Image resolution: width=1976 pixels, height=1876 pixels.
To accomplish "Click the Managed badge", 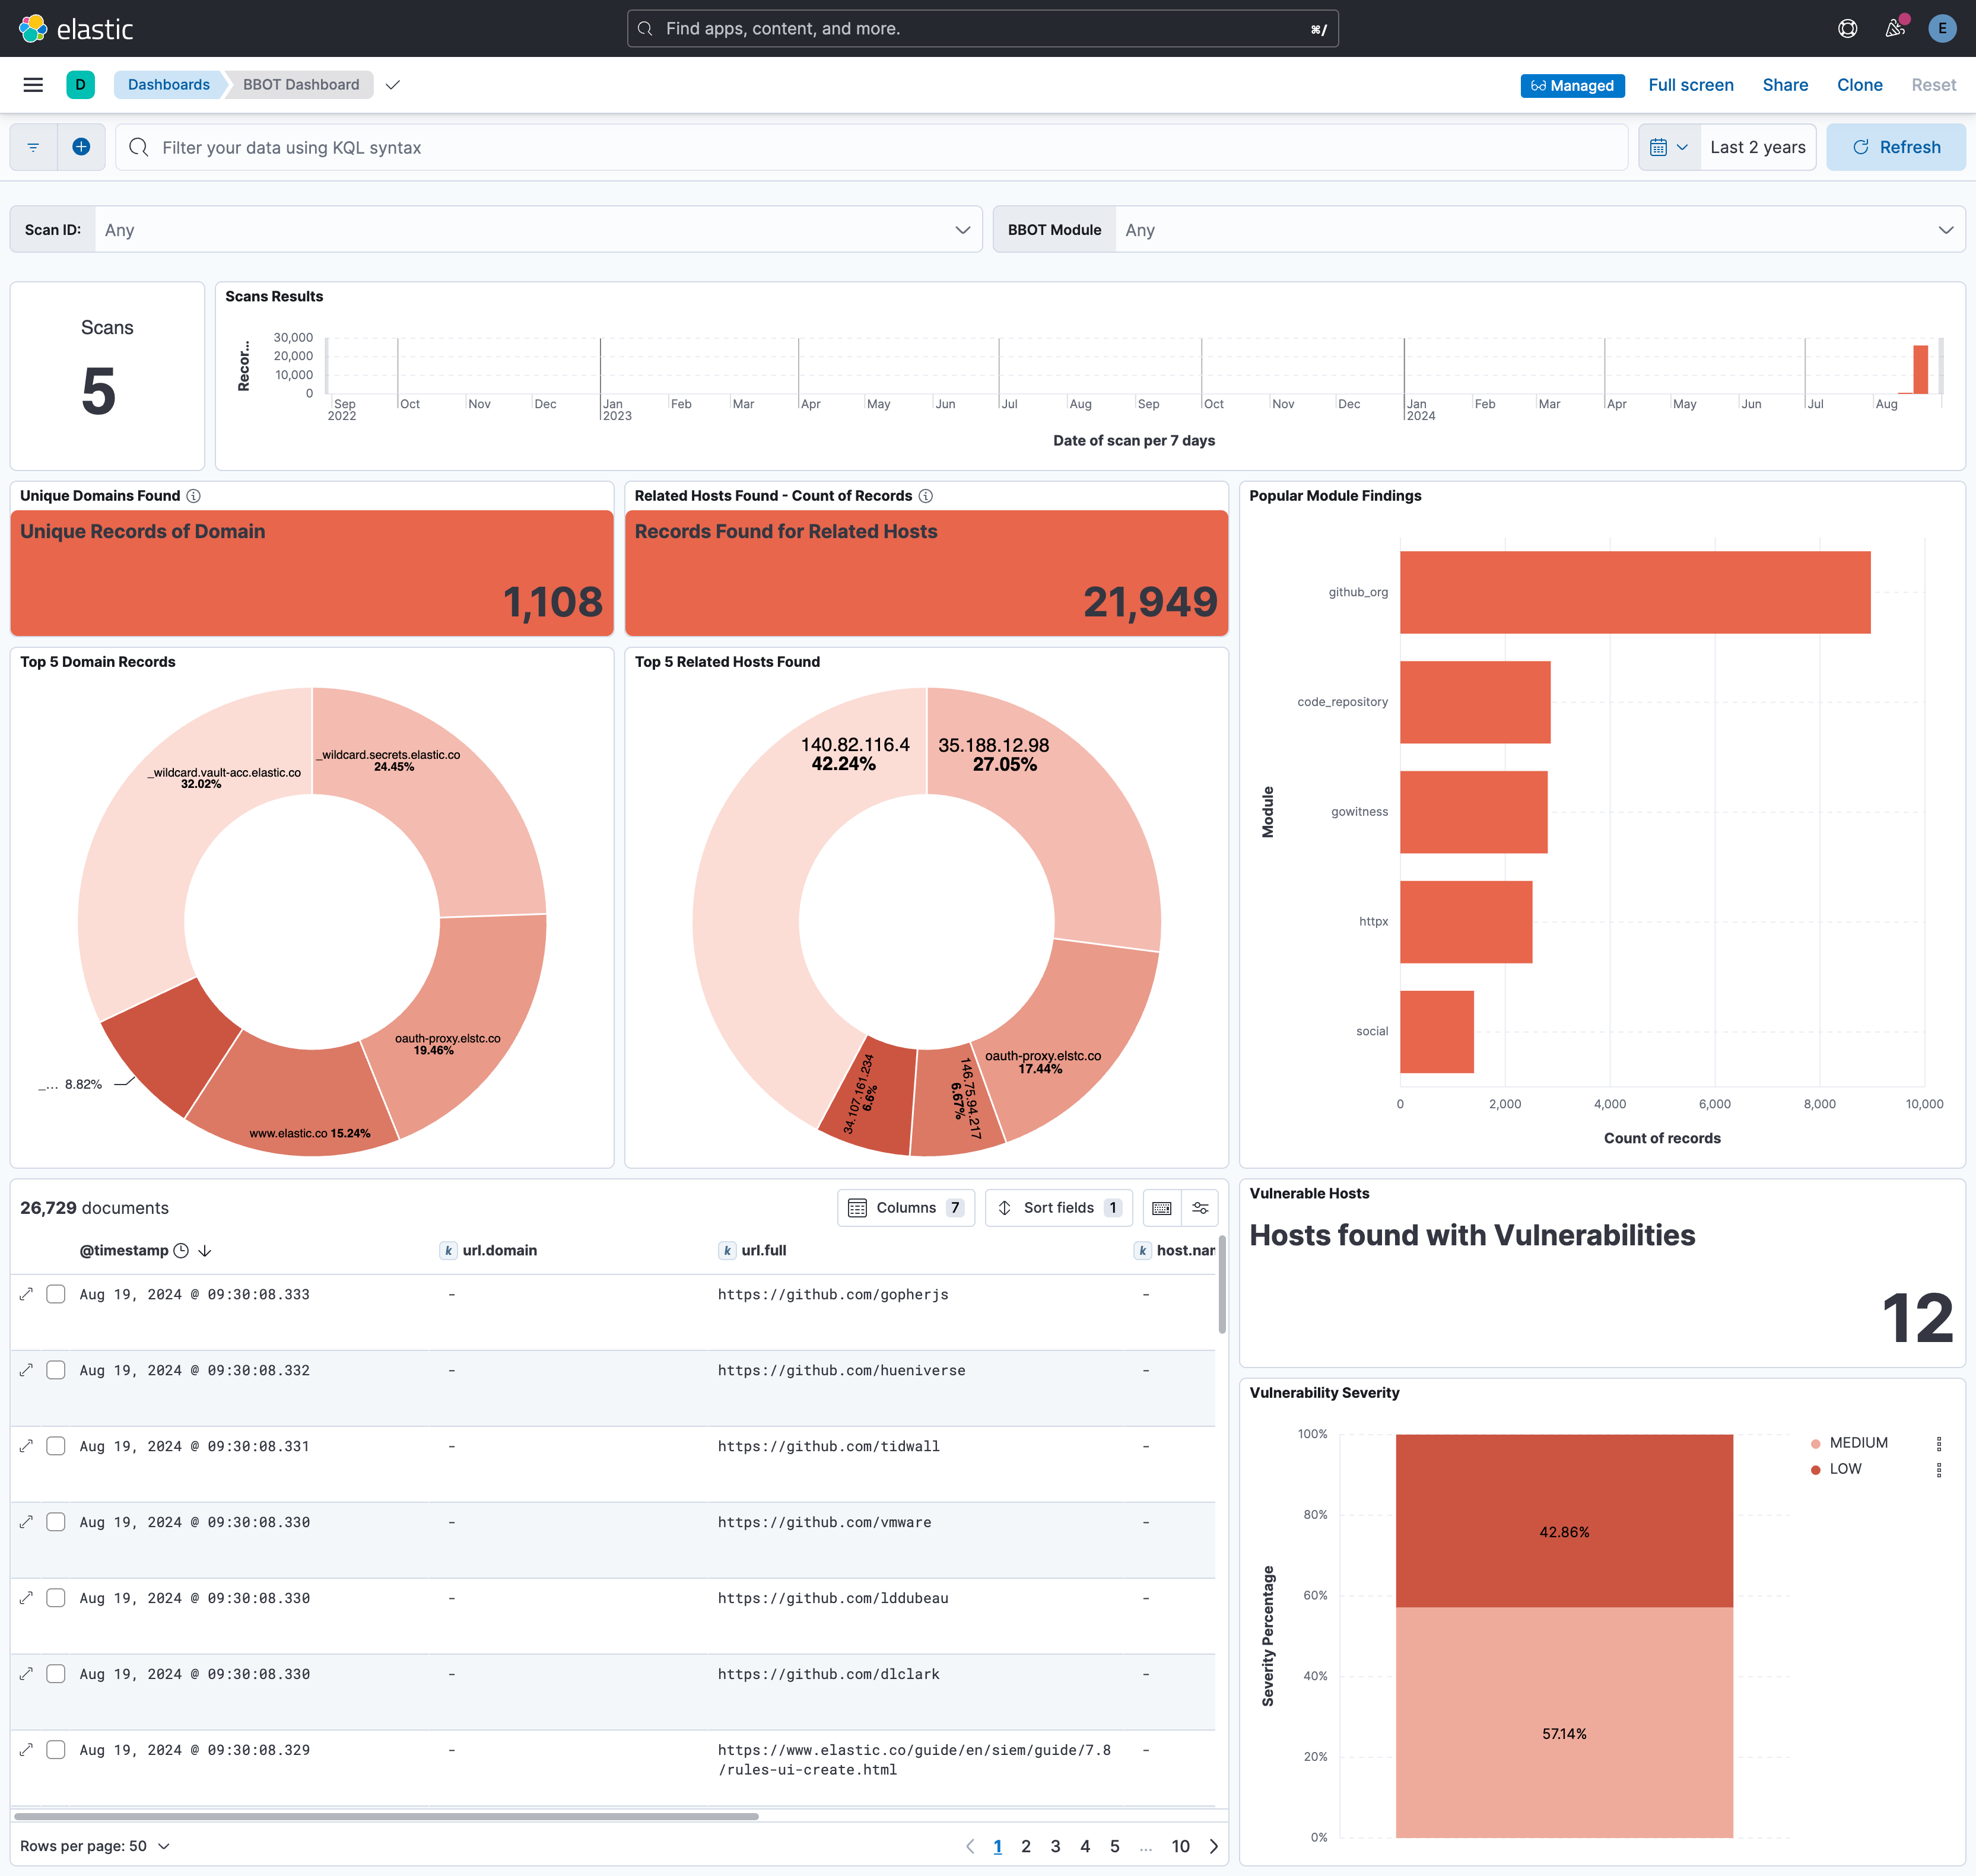I will 1573,86.
